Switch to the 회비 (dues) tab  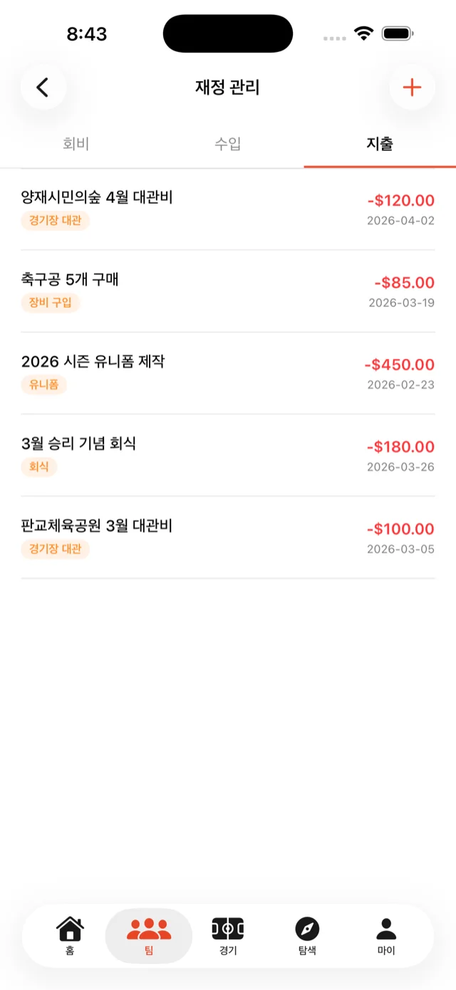point(76,144)
